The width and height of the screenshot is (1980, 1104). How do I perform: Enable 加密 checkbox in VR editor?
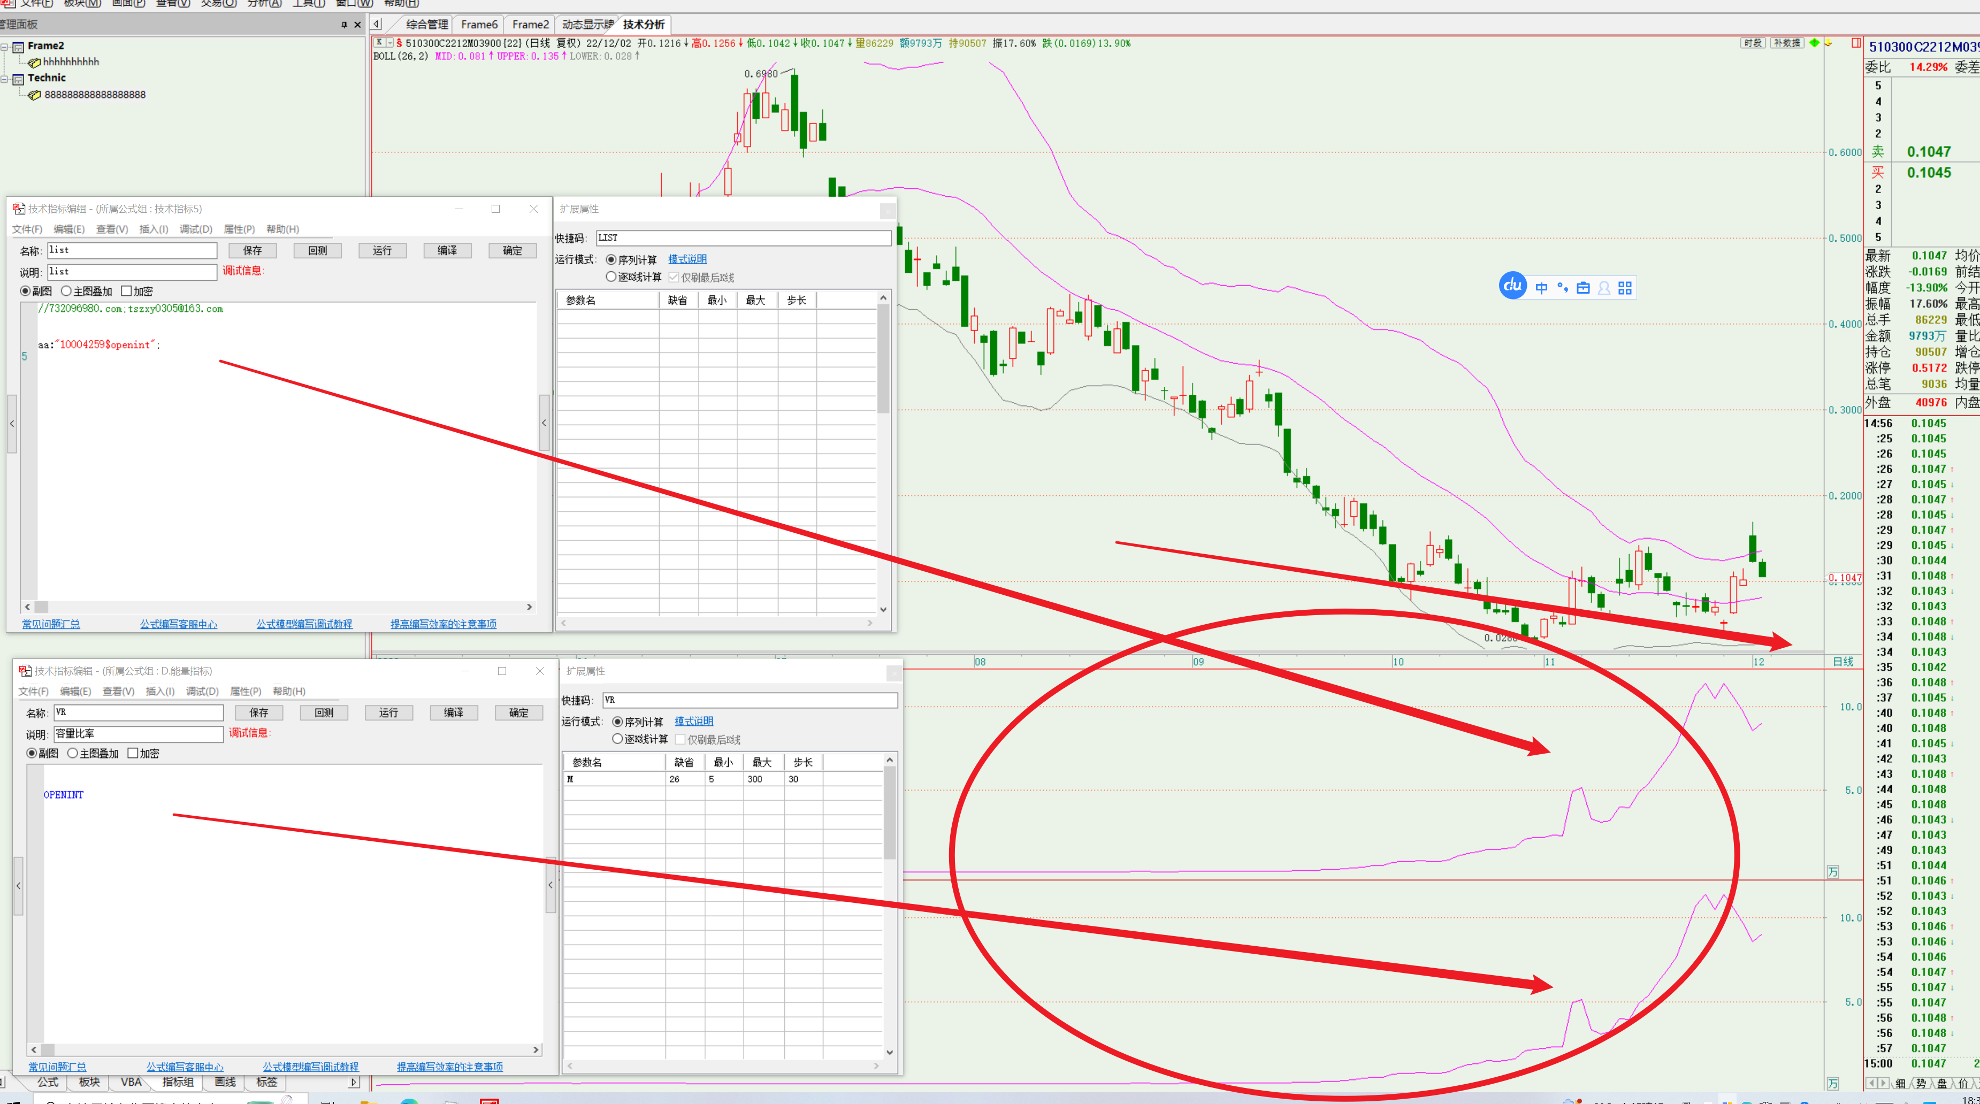133,754
